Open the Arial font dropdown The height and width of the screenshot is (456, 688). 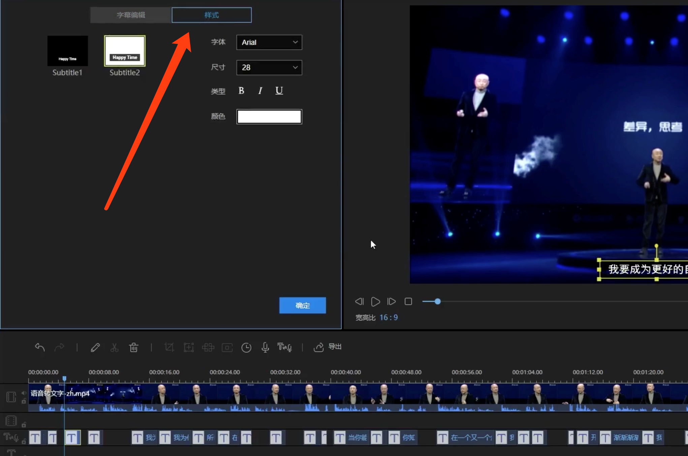[x=269, y=42]
